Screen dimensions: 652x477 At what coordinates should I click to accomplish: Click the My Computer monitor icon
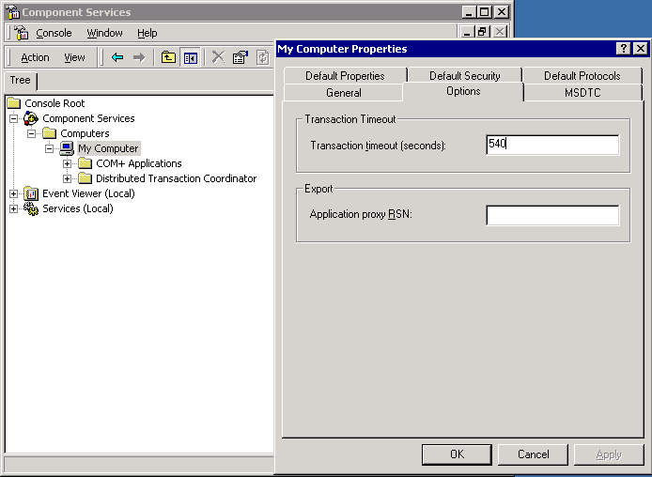[x=67, y=148]
